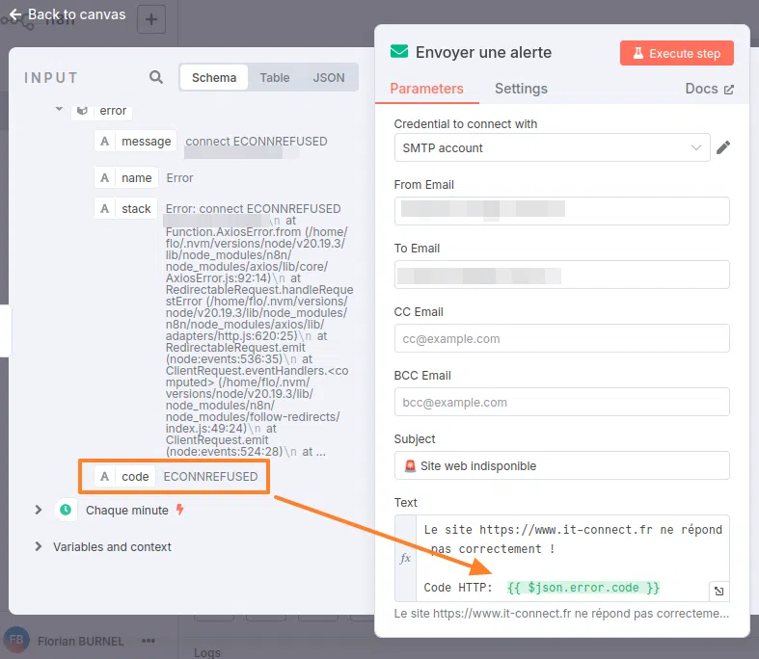
Task: Open Florian BURNEL user menu dots
Action: click(x=149, y=641)
